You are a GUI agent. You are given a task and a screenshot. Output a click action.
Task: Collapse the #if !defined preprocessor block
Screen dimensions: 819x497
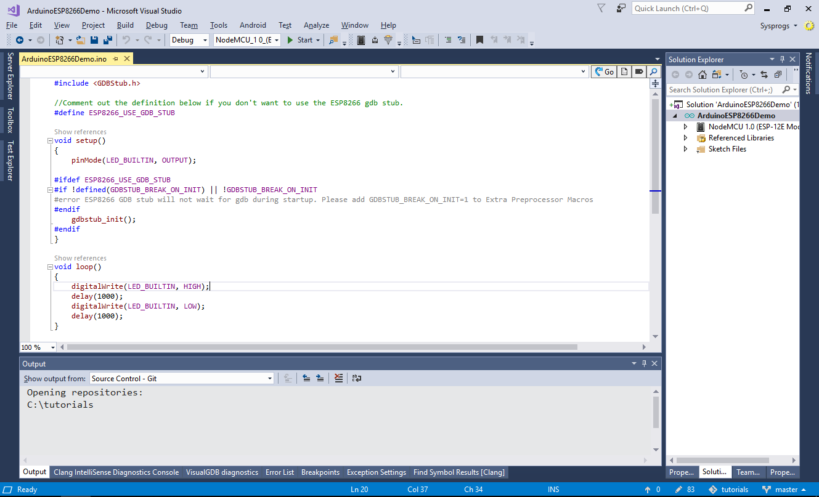click(50, 190)
